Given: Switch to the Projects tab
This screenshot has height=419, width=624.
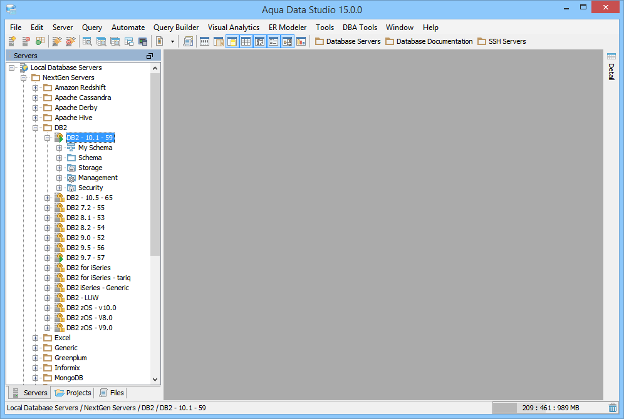Looking at the screenshot, I should tap(73, 393).
